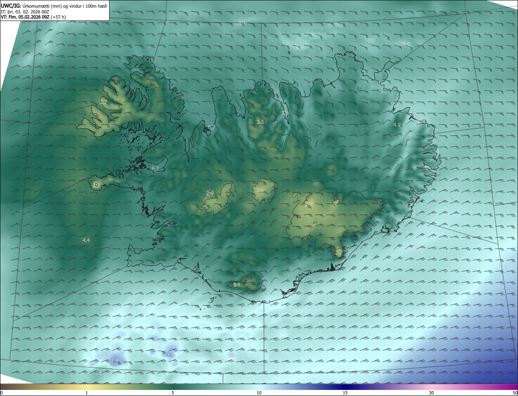Viewport: 518px width, 396px height.
Task: Click the 3.5 value on the northern peninsula
Action: click(260, 122)
